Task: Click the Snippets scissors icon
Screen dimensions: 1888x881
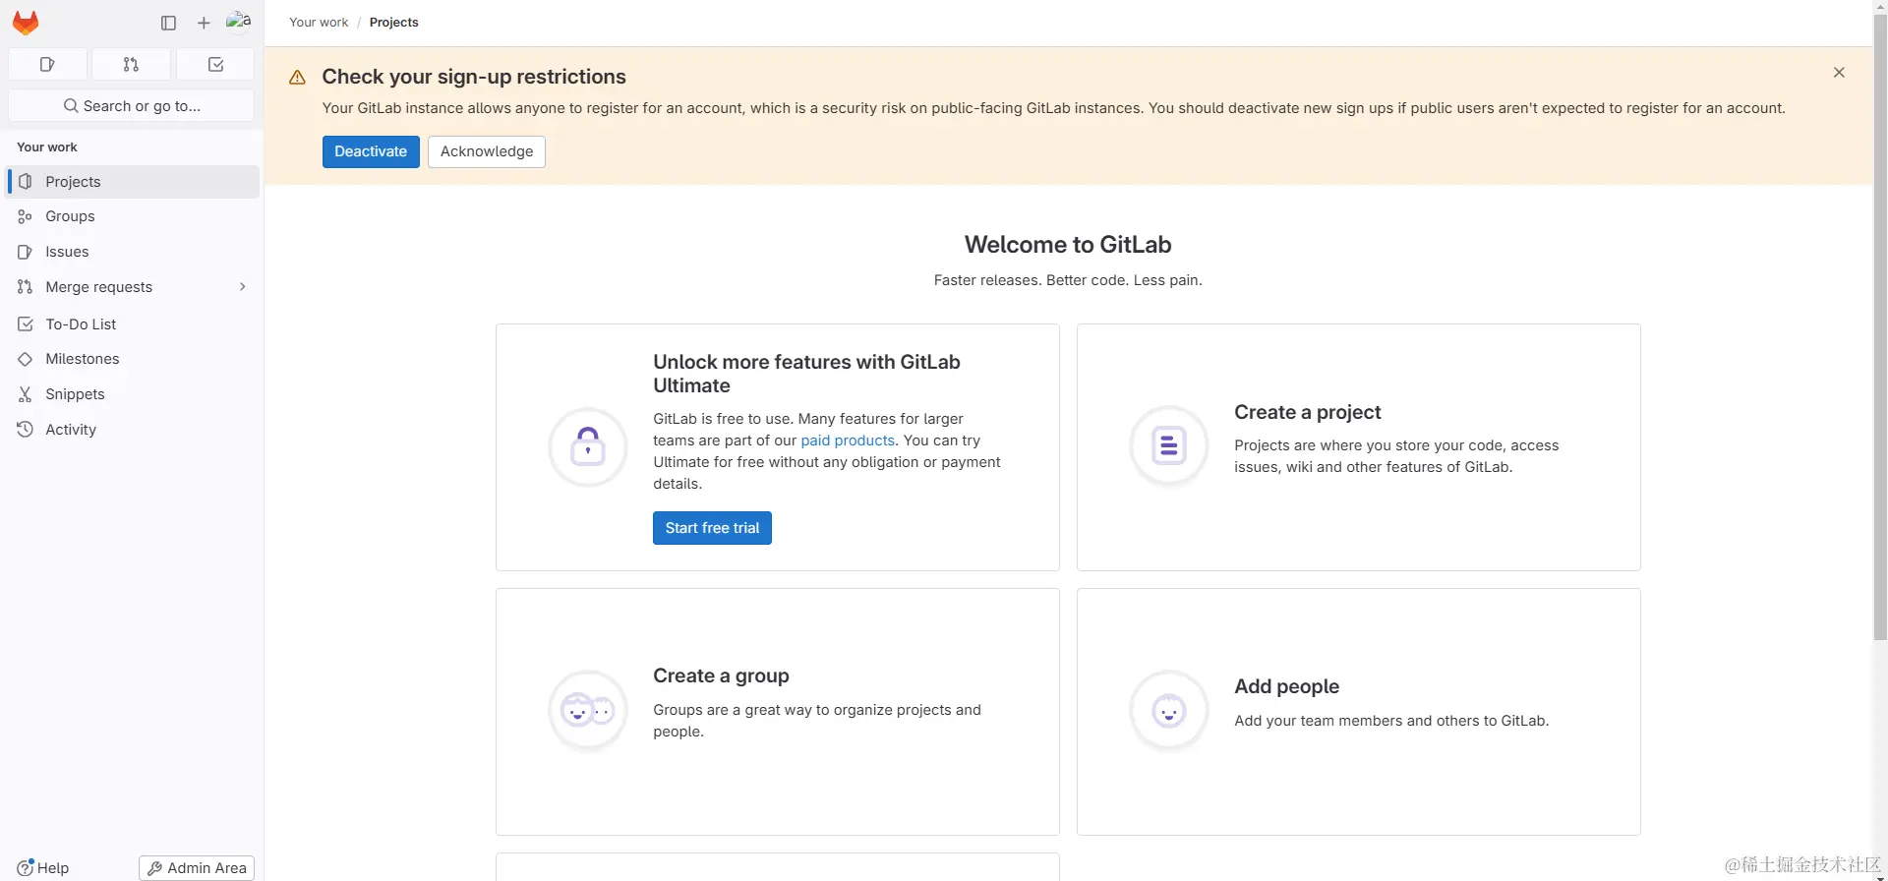Action: pyautogui.click(x=26, y=394)
